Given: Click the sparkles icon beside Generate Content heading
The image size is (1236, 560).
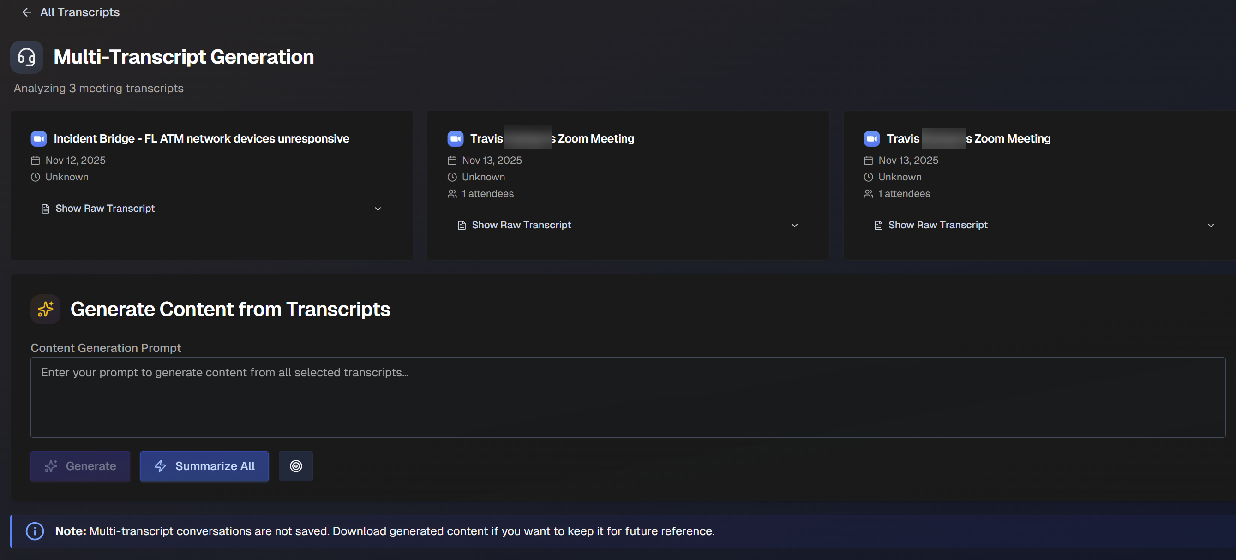Looking at the screenshot, I should 46,309.
